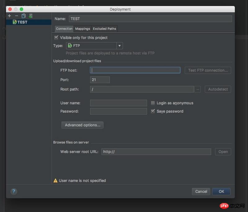Enable Login as anonymous checkbox

(153, 103)
